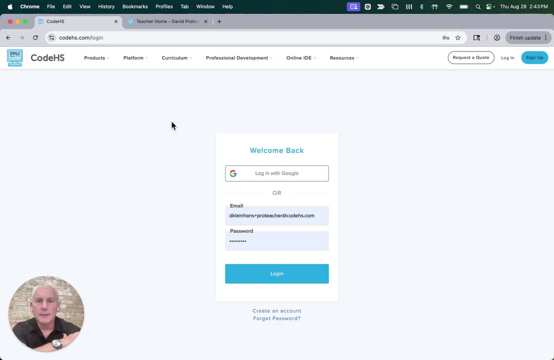
Task: Switch to the Teacher Home tab
Action: coord(168,21)
